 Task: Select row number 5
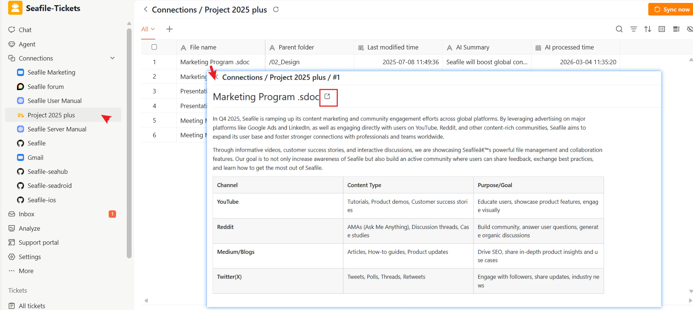pos(154,120)
